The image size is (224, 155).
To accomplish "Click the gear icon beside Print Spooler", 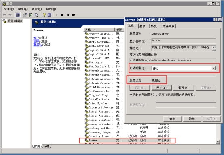I will pos(86,103).
